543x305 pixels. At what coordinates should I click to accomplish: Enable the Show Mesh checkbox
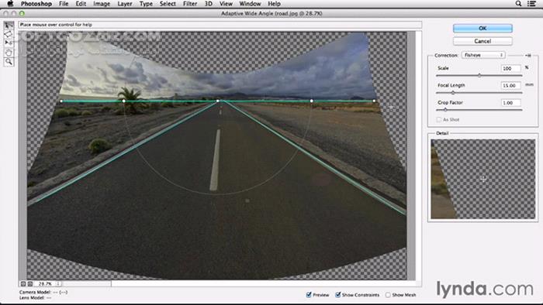pyautogui.click(x=388, y=295)
